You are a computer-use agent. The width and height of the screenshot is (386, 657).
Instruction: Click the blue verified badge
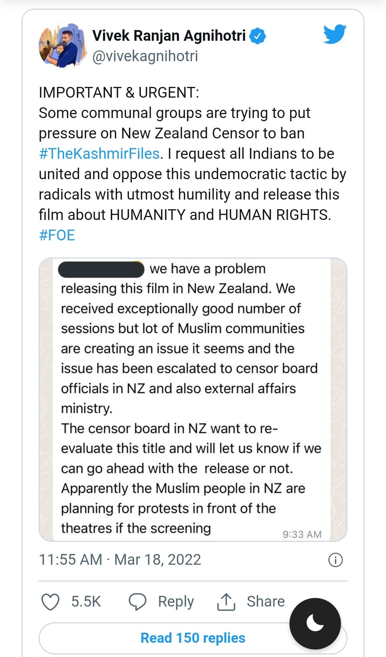[257, 36]
